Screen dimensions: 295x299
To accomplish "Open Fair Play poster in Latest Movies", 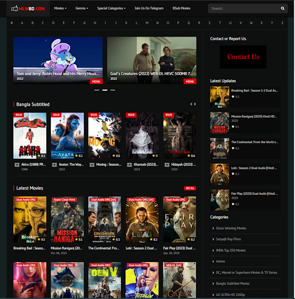I will pos(180,220).
